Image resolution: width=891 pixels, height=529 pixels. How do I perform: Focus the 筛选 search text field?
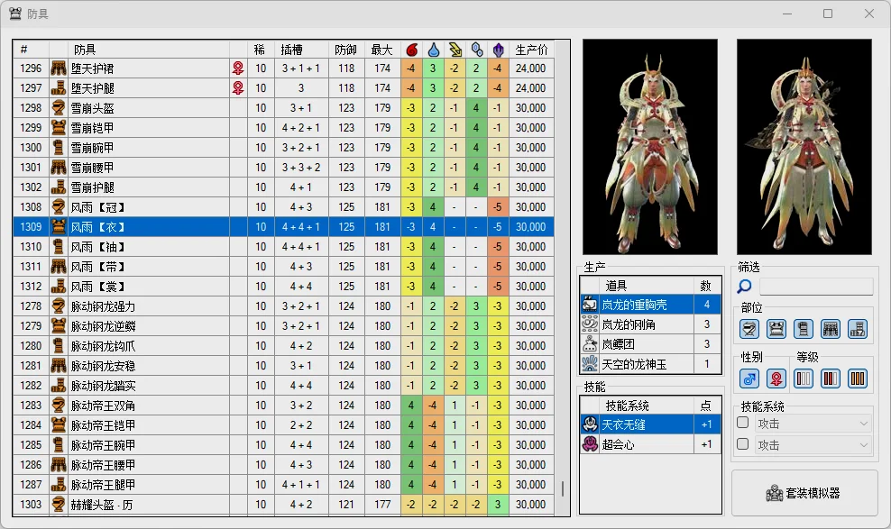click(x=816, y=287)
